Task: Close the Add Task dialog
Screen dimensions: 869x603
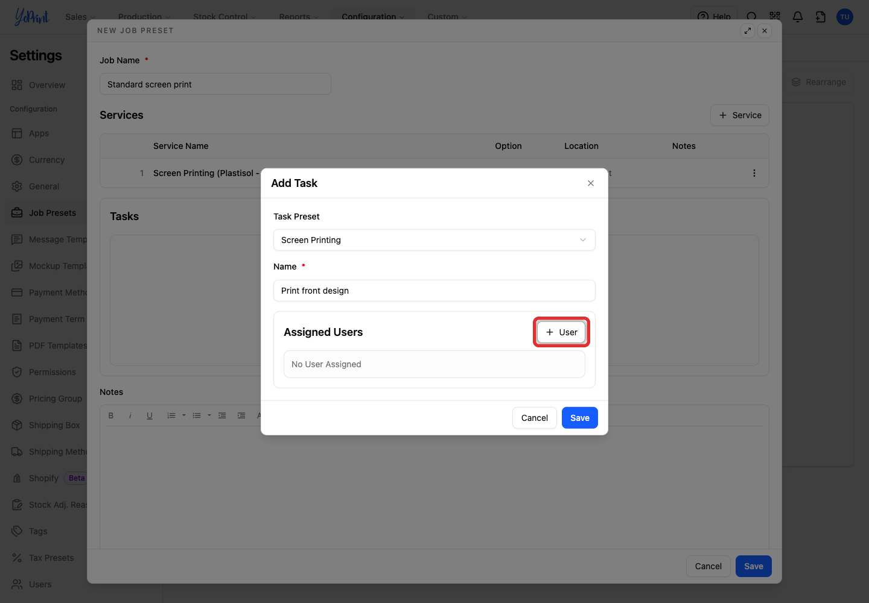Action: tap(591, 183)
